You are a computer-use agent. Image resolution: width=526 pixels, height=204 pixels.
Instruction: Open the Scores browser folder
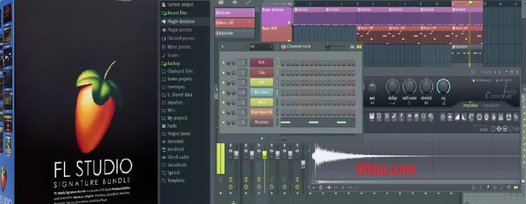(170, 55)
